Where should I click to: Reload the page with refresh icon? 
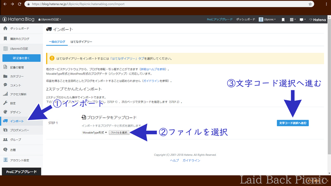(19, 4)
